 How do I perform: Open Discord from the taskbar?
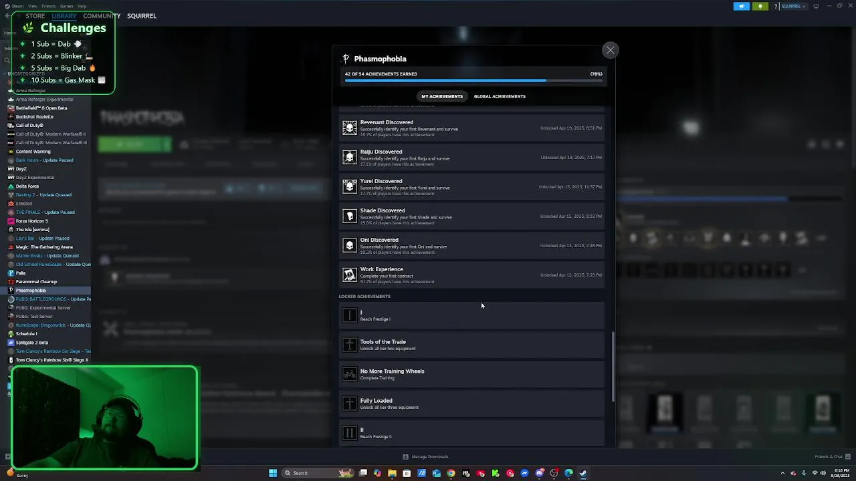539,473
